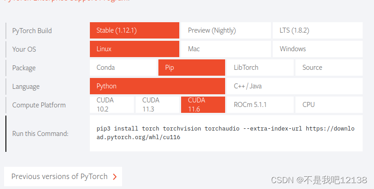
Task: Choose ROCm 5.1.1 platform
Action: (x=260, y=105)
